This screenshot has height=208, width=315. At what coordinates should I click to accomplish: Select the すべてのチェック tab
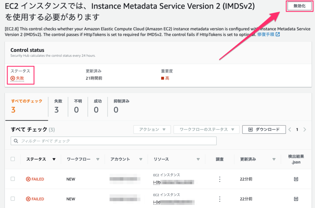(x=27, y=106)
